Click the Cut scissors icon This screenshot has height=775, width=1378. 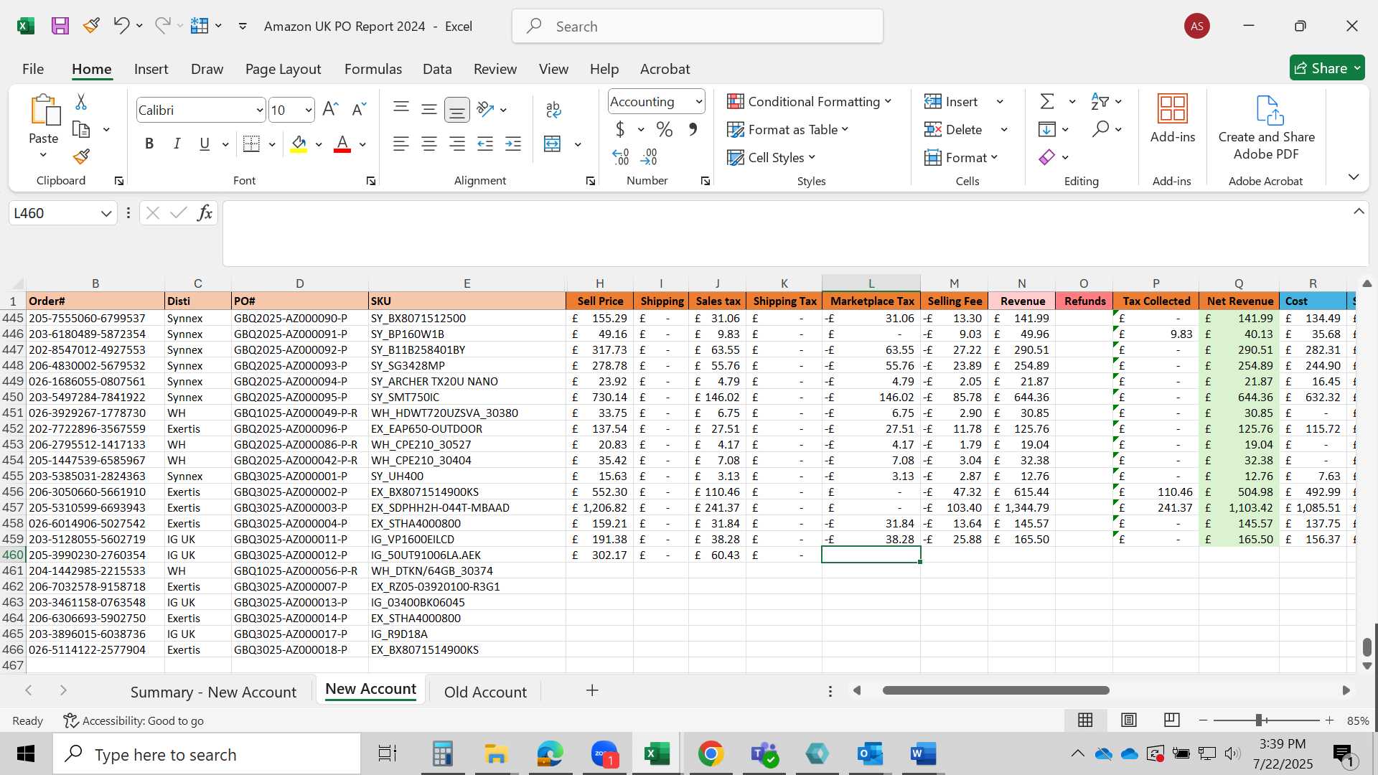[81, 102]
